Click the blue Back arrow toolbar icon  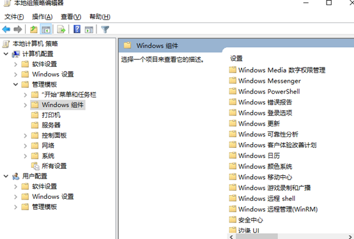coord(6,29)
